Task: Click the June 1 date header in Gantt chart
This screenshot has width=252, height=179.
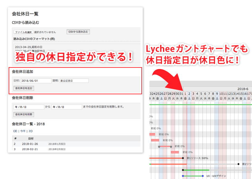Action: pyautogui.click(x=185, y=94)
